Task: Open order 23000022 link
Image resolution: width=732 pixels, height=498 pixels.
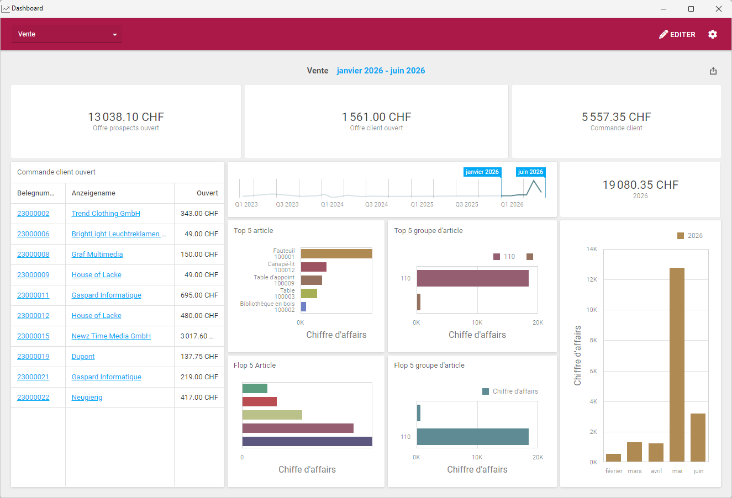Action: 33,398
